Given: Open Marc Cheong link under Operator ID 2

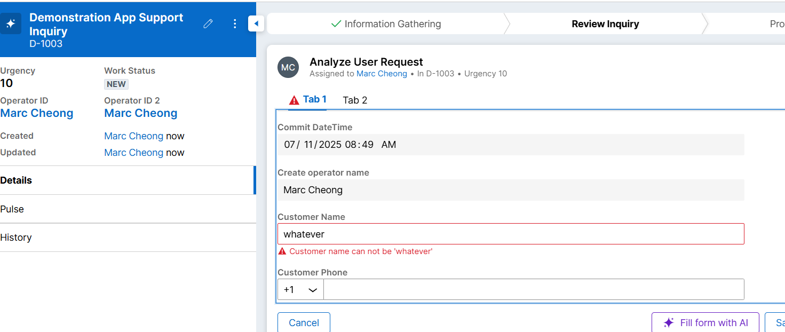Looking at the screenshot, I should [x=141, y=113].
